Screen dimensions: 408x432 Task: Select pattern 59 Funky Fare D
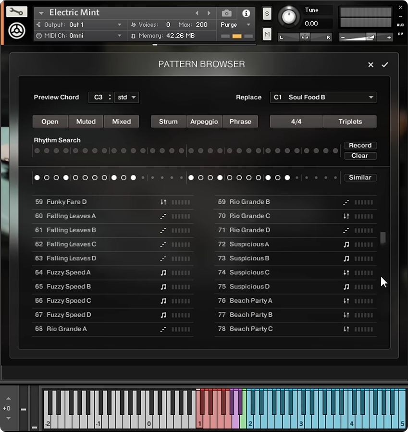112,202
